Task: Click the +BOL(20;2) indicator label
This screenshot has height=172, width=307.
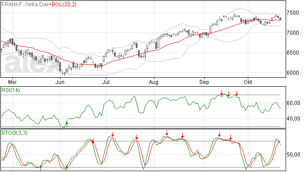Action: coord(63,4)
